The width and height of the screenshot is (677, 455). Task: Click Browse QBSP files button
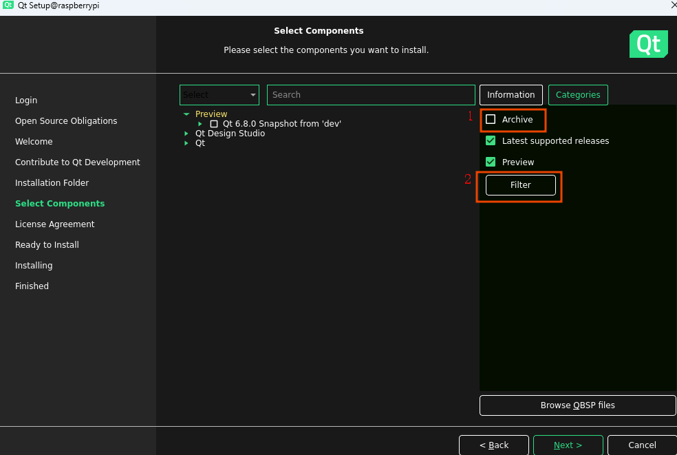[577, 405]
